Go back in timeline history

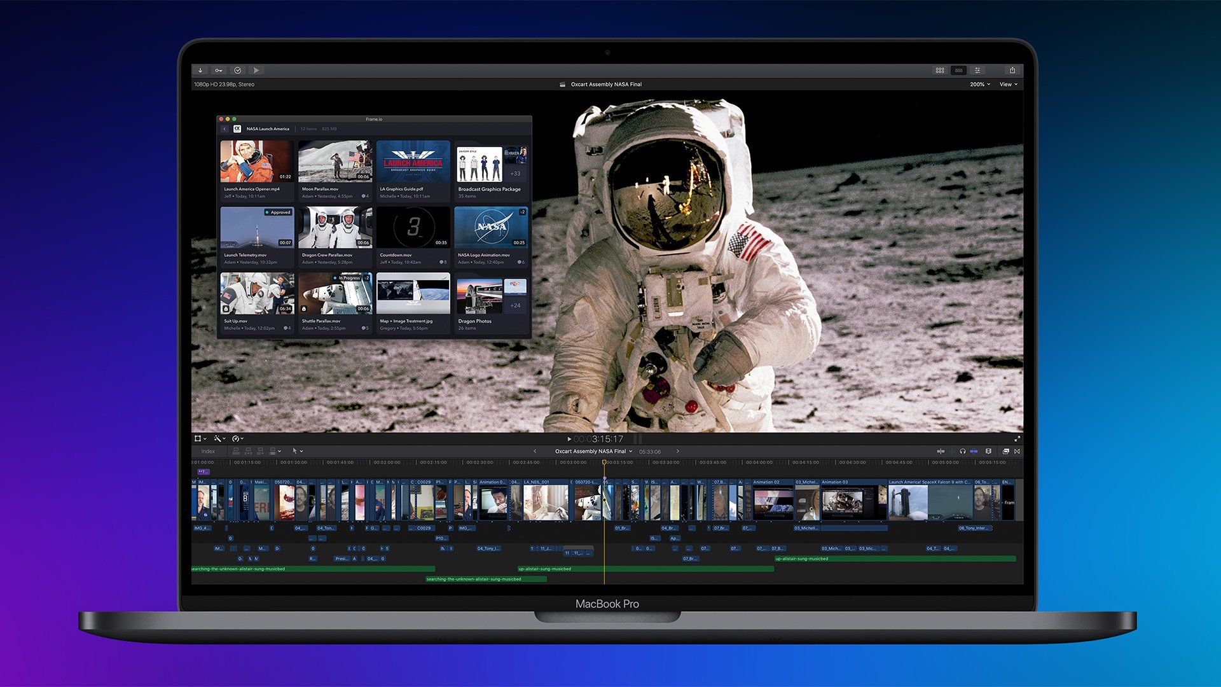coord(535,451)
